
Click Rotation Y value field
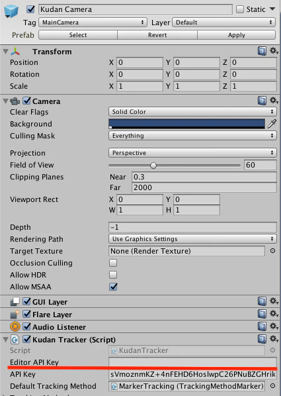tap(196, 74)
